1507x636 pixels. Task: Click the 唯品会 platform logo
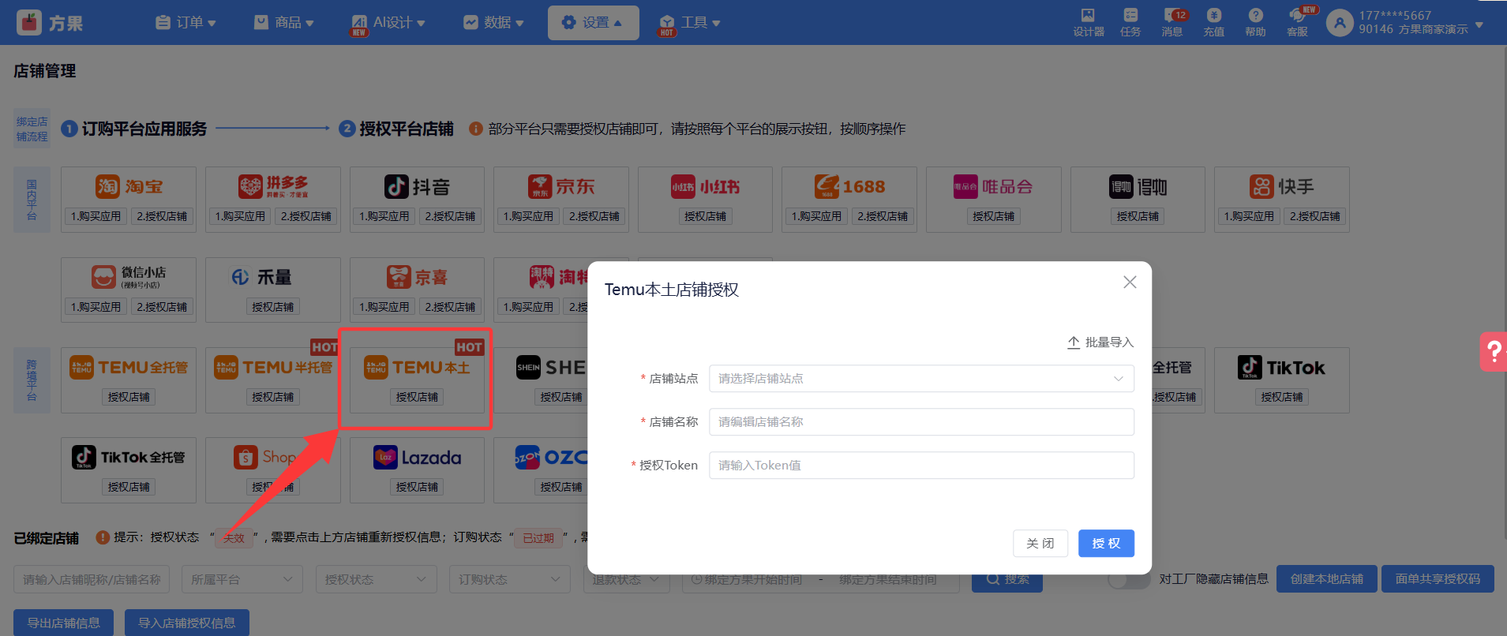point(993,187)
